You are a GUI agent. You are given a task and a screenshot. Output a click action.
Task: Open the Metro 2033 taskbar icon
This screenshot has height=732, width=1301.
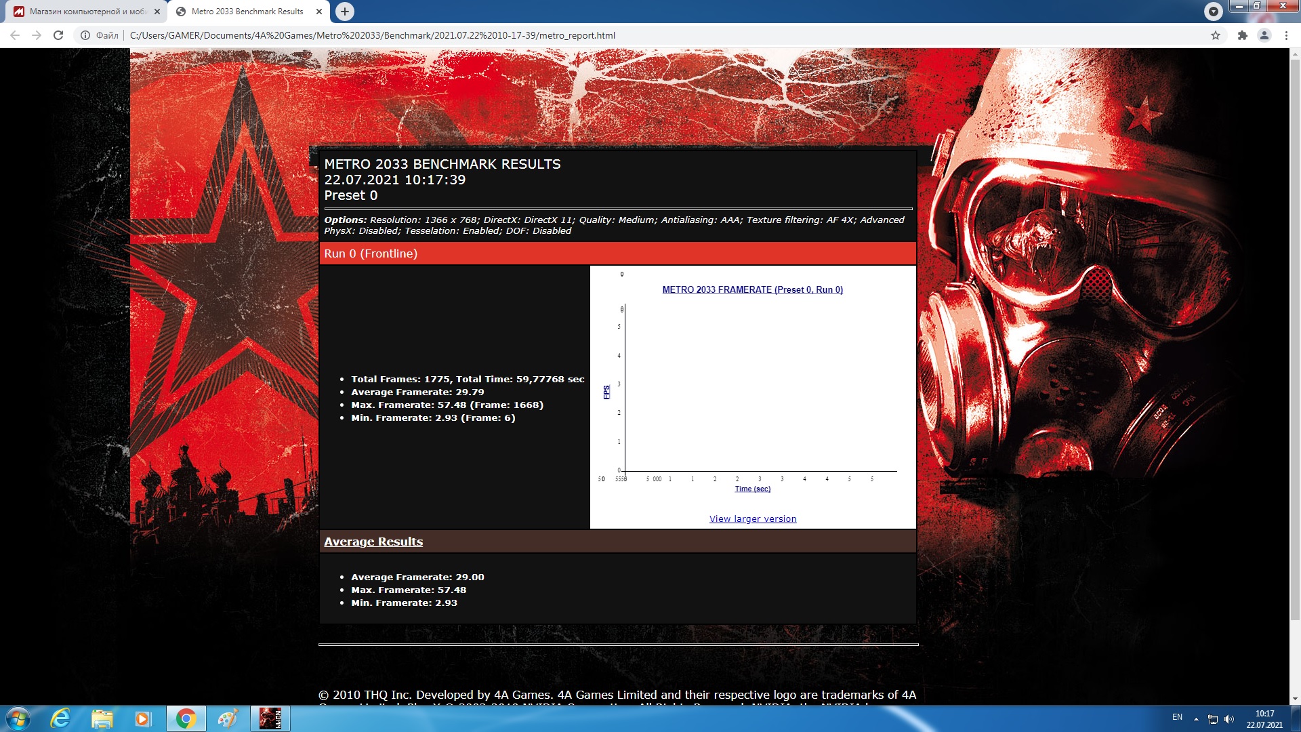(270, 718)
